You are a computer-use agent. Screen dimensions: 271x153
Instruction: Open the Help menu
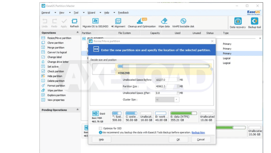pyautogui.click(x=107, y=12)
